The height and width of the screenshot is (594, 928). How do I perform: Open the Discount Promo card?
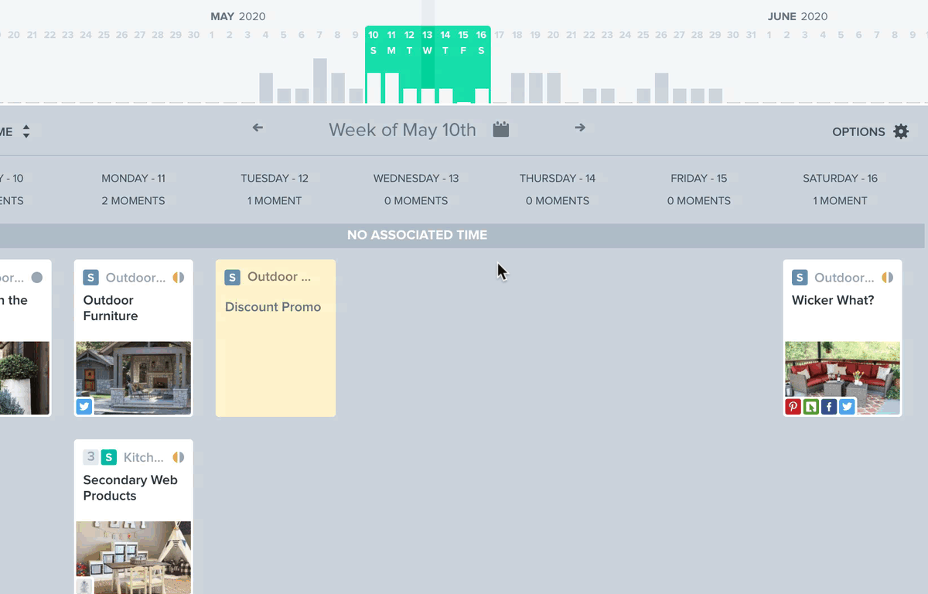coord(275,338)
